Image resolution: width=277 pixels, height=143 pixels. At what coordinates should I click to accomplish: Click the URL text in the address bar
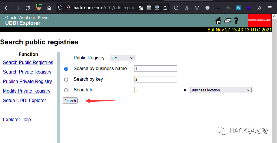(105, 8)
